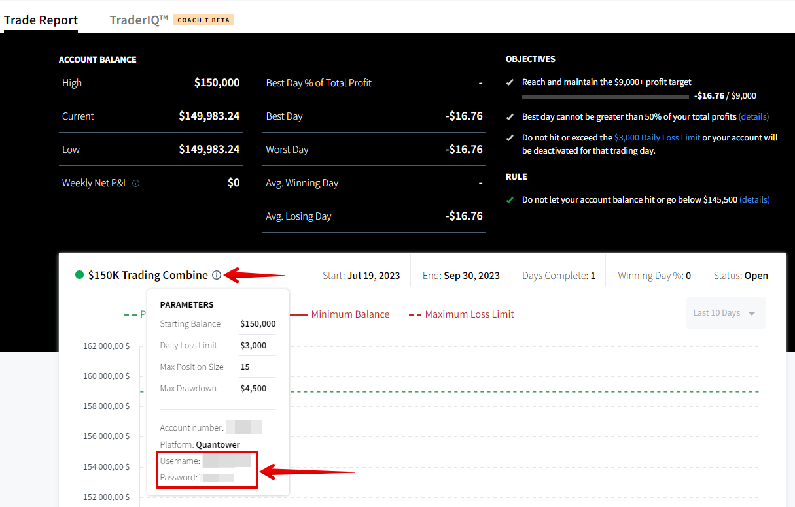This screenshot has height=507, width=795.
Task: Toggle the Minimum Balance chart legend series
Action: point(349,314)
